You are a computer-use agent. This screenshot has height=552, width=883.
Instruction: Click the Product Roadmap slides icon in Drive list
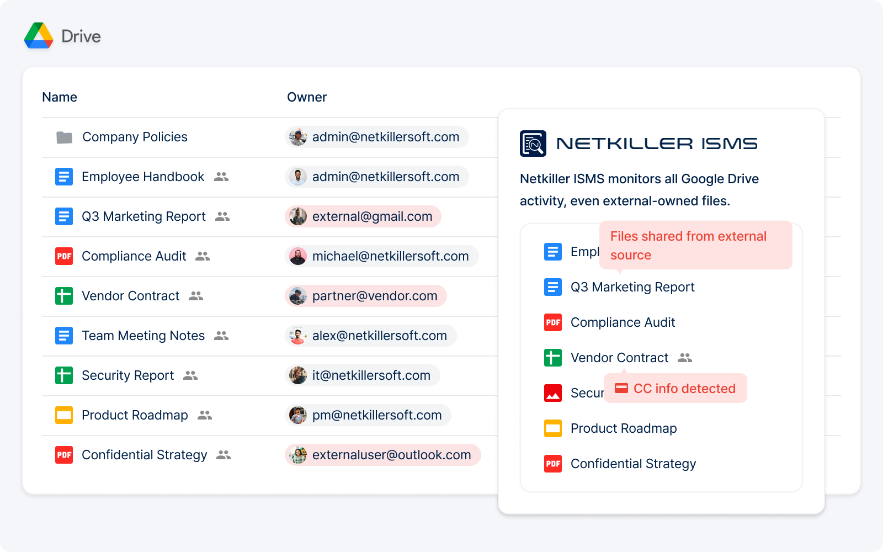64,415
